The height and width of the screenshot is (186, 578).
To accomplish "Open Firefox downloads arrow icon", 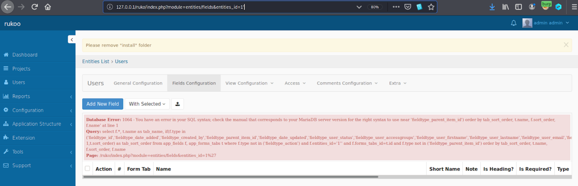I will click(x=492, y=7).
